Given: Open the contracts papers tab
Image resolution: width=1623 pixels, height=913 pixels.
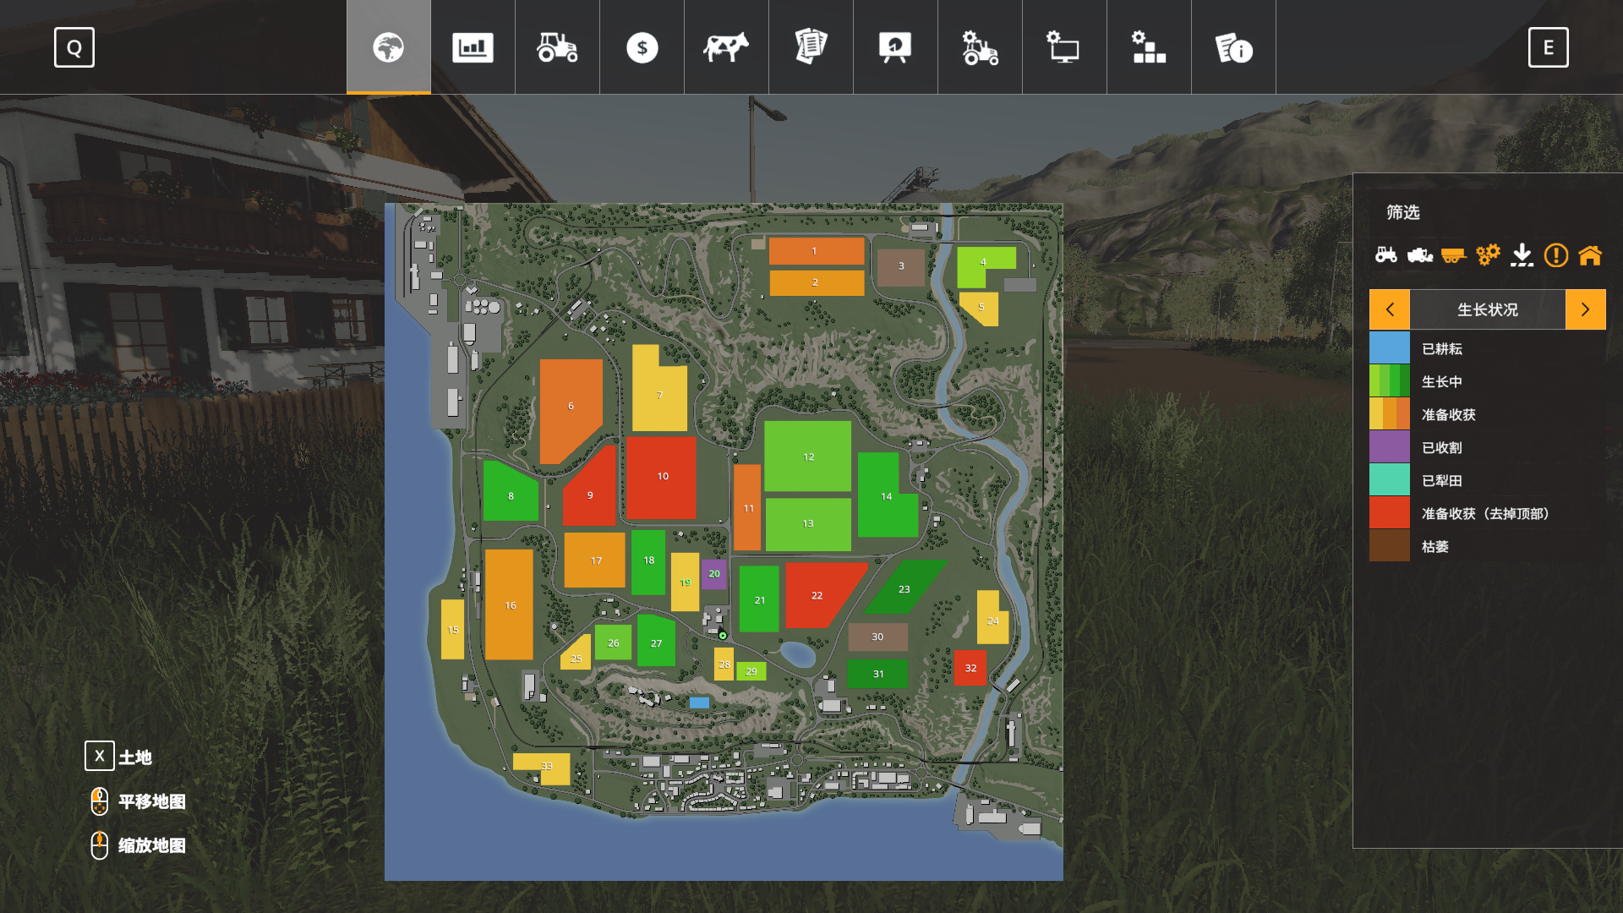Looking at the screenshot, I should (811, 47).
